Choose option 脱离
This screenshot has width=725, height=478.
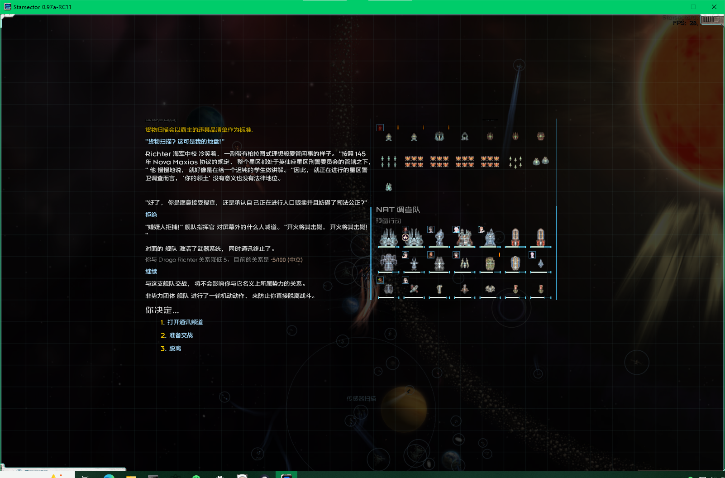point(176,348)
